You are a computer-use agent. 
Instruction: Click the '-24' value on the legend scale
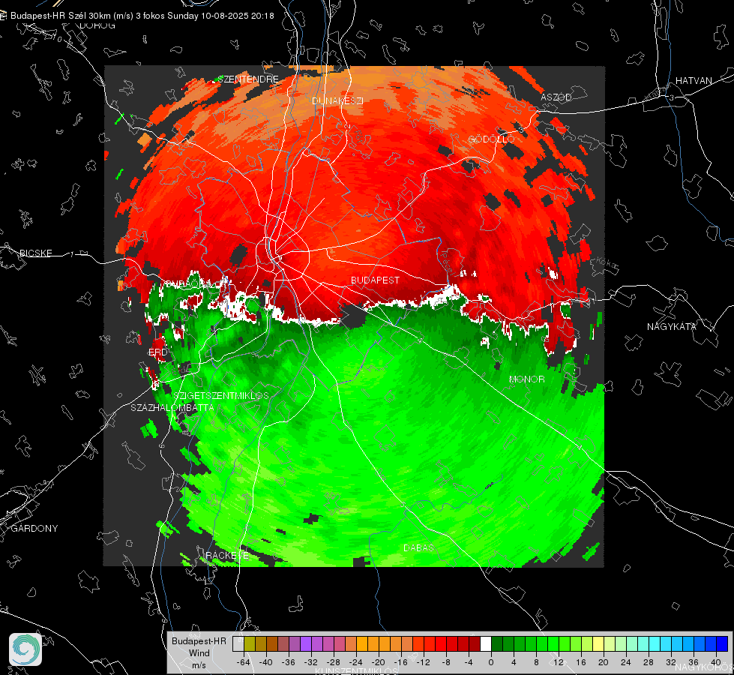tap(356, 662)
